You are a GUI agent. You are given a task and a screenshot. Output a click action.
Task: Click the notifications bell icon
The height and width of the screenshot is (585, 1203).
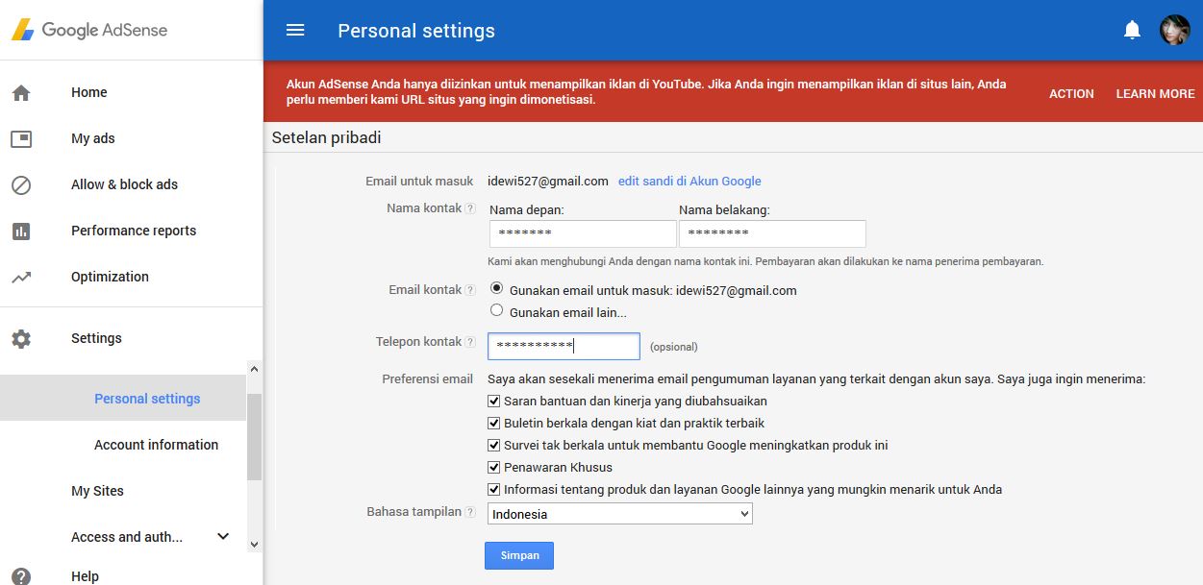click(1132, 29)
